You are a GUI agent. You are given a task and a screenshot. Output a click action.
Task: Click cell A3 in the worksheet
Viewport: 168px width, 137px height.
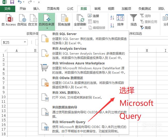[x=17, y=64]
